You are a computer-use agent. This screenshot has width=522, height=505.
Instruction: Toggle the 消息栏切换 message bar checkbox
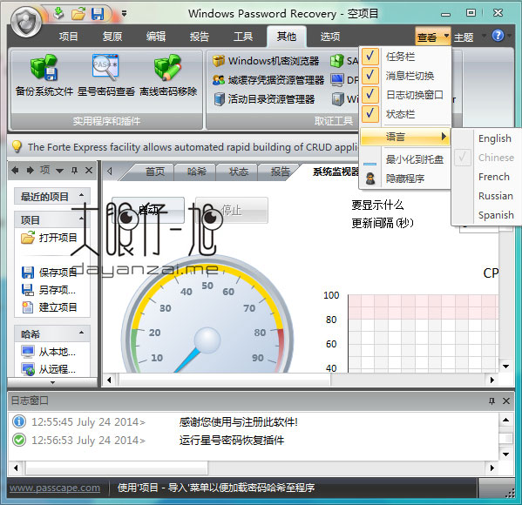369,76
